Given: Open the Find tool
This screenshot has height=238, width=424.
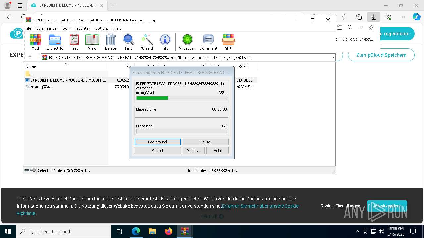Looking at the screenshot, I should coord(129,42).
